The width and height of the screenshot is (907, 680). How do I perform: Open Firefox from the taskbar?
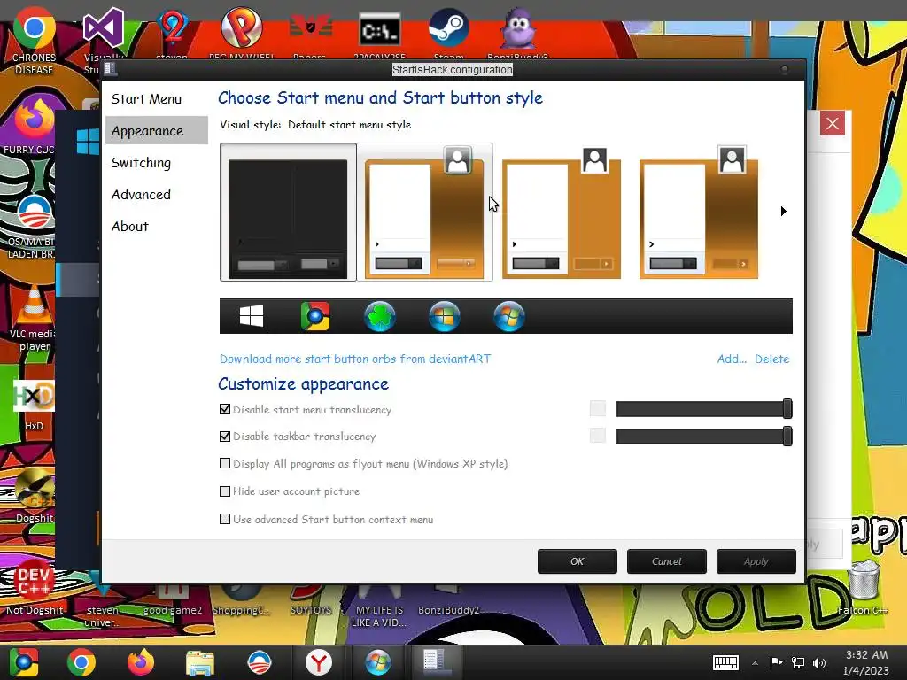[x=141, y=662]
